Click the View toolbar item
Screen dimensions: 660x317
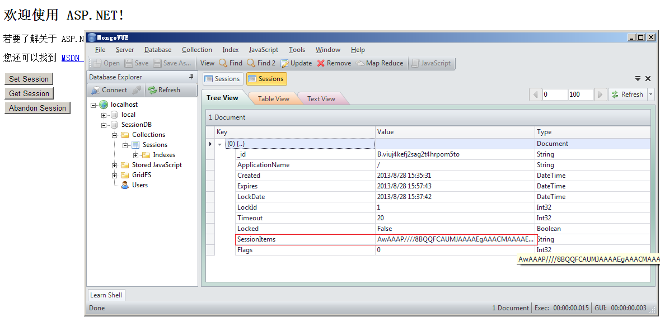[207, 63]
